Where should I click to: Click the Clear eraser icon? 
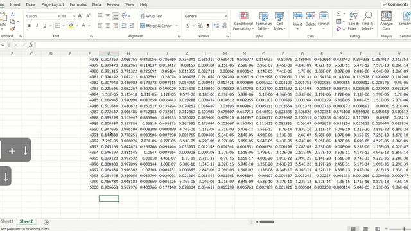click(x=338, y=29)
